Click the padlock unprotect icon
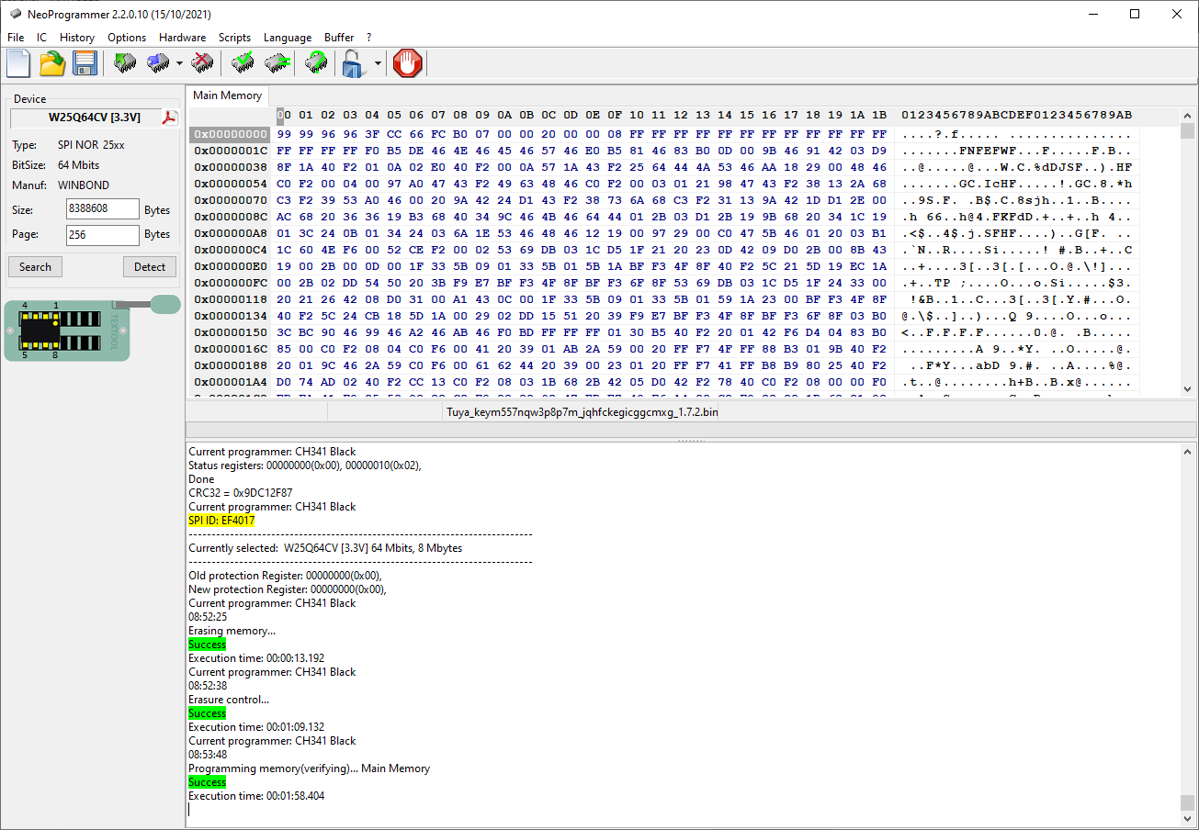Viewport: 1199px width, 830px height. (x=354, y=63)
